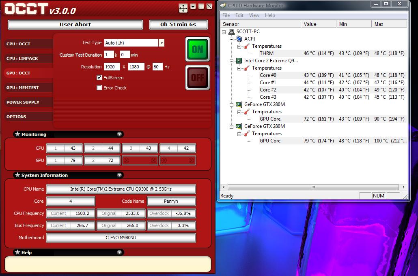The height and width of the screenshot is (276, 418).
Task: Click the CPUID Hardware Monitor title bar icon
Action: (x=223, y=5)
